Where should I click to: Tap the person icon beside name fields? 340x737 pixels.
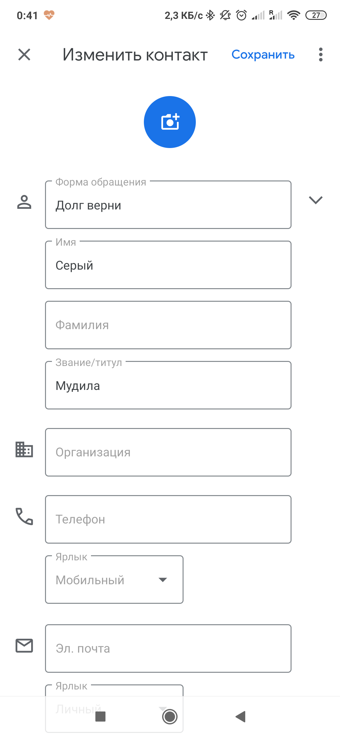[x=24, y=202]
